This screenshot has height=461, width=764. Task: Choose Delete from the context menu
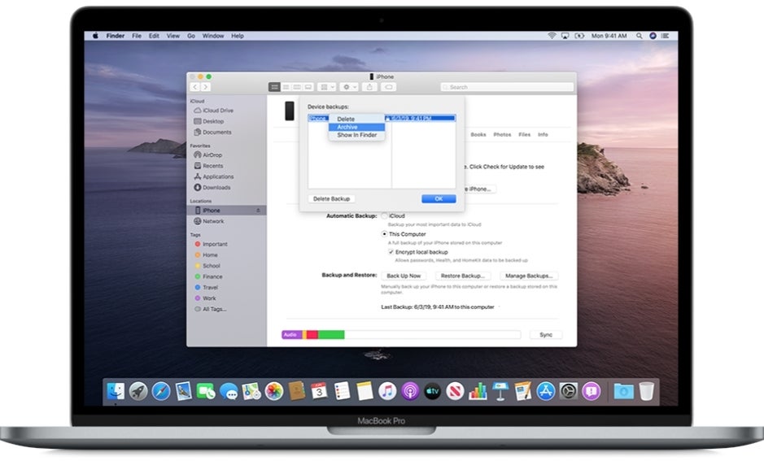[x=356, y=119]
